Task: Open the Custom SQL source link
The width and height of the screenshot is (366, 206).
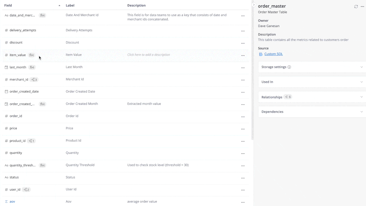Action: 273,54
